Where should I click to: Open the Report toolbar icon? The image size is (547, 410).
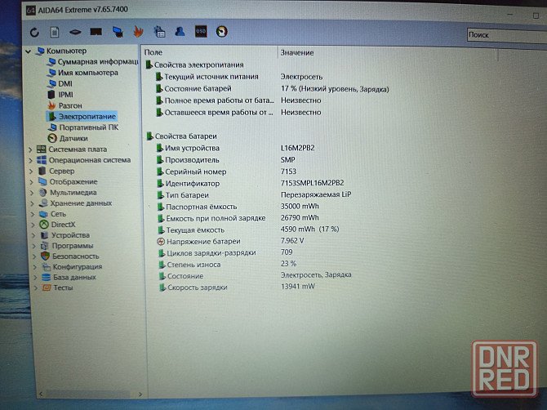(55, 32)
